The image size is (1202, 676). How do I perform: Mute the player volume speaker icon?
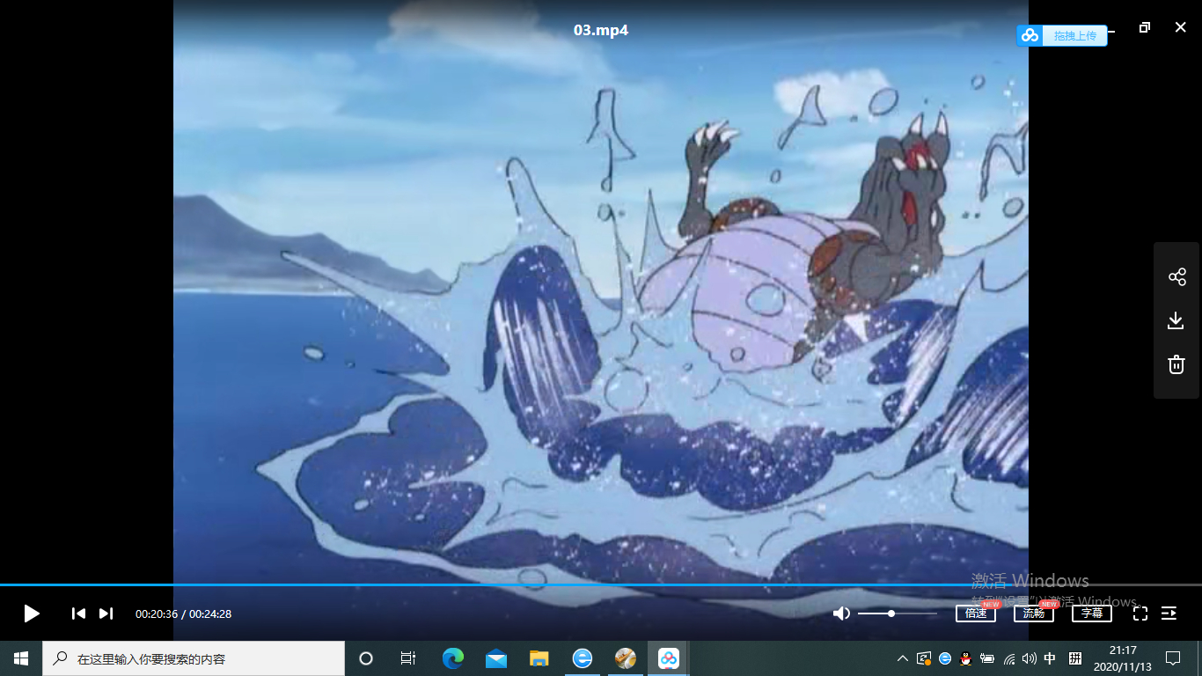[841, 614]
